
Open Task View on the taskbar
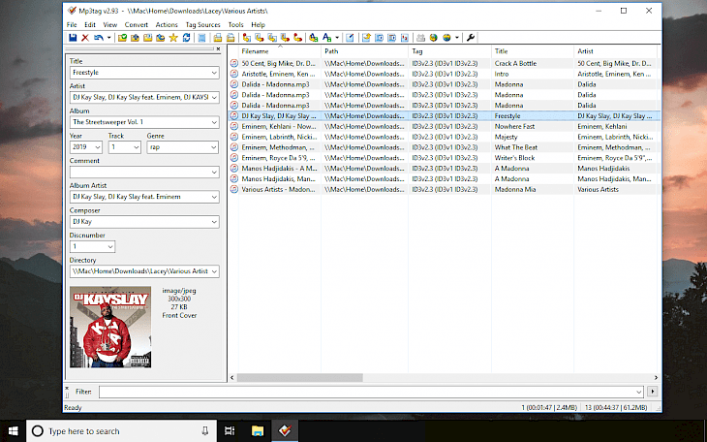(230, 431)
